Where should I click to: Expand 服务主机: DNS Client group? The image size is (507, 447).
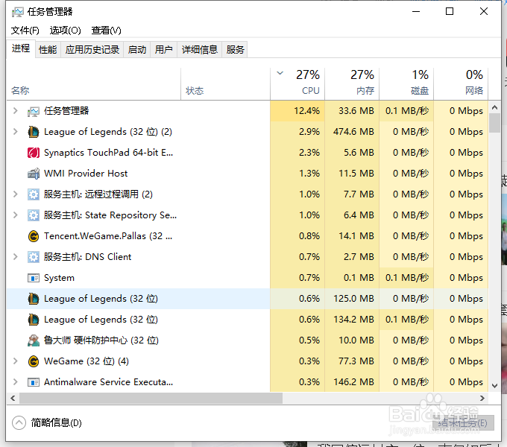click(15, 257)
